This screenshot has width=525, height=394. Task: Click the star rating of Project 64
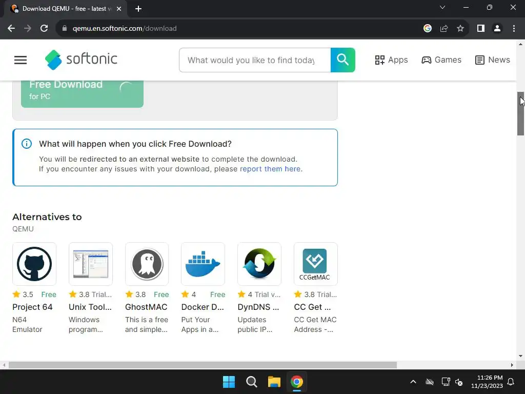tap(23, 294)
